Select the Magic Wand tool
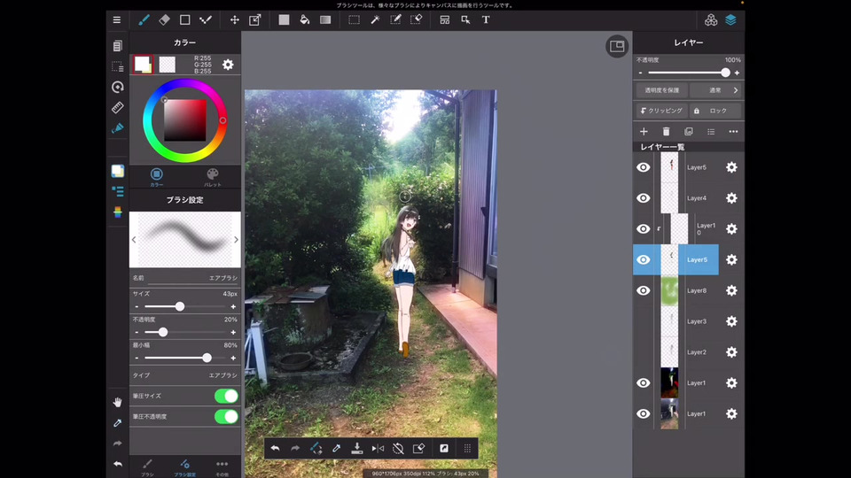This screenshot has width=851, height=478. [374, 20]
